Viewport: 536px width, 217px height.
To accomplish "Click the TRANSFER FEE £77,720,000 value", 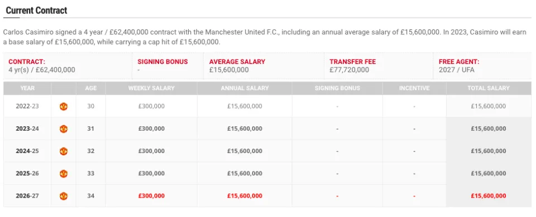I will (x=349, y=70).
